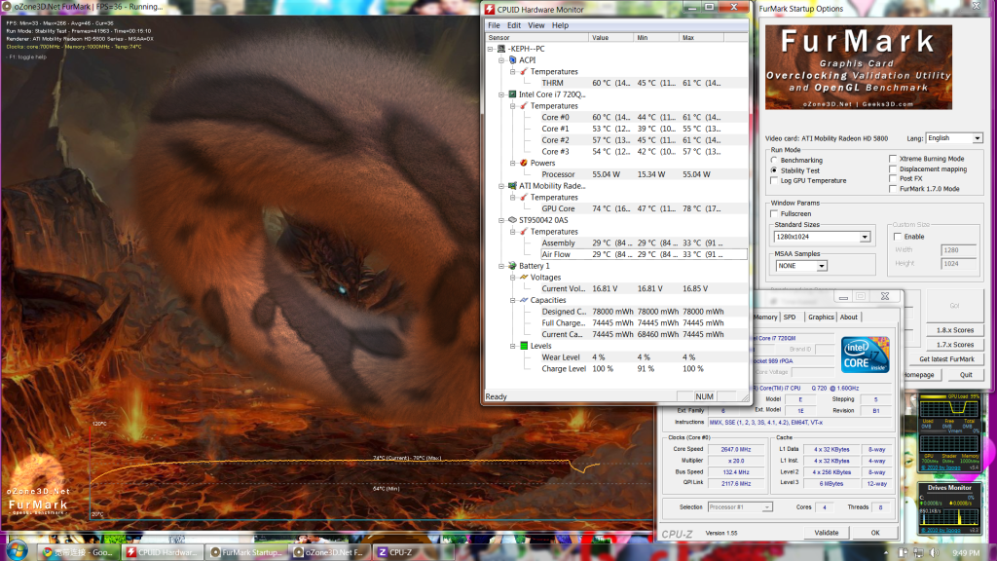Image resolution: width=997 pixels, height=561 pixels.
Task: Collapse the KEPH-PC root node
Action: coord(491,49)
